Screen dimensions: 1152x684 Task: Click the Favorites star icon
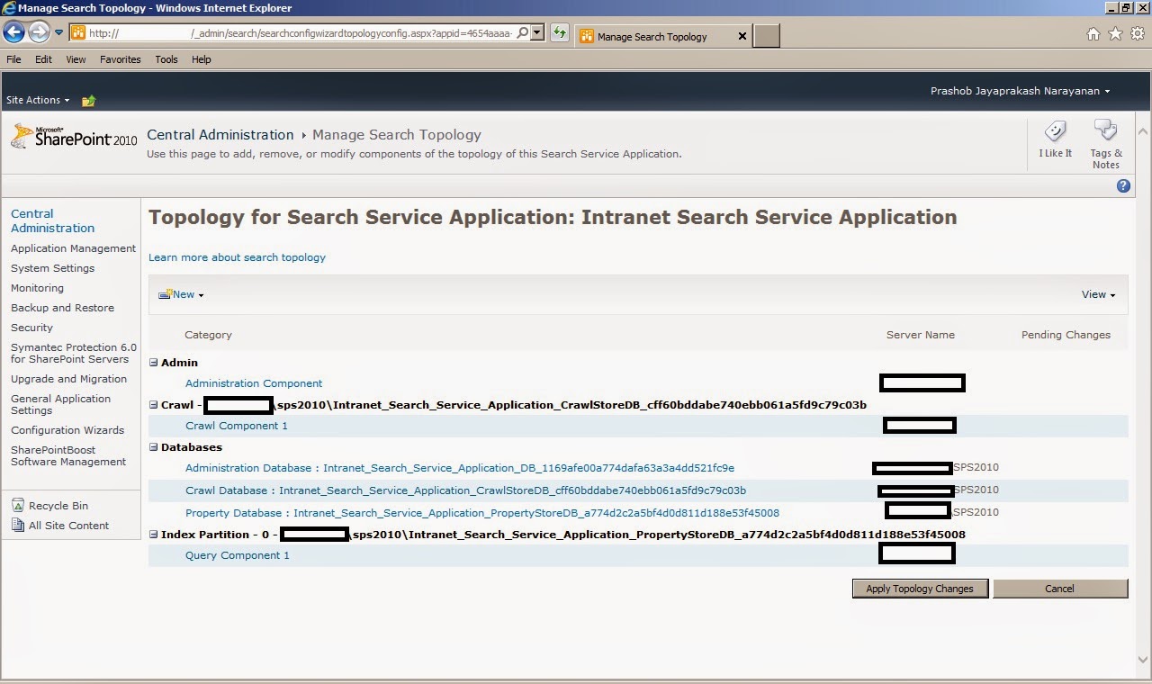pos(1116,33)
